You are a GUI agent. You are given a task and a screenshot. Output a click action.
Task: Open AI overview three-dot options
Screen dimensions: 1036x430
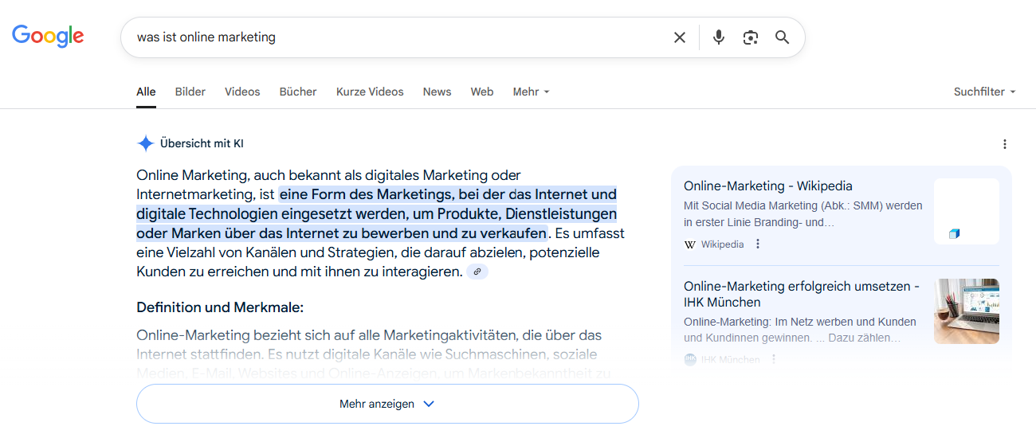1005,144
